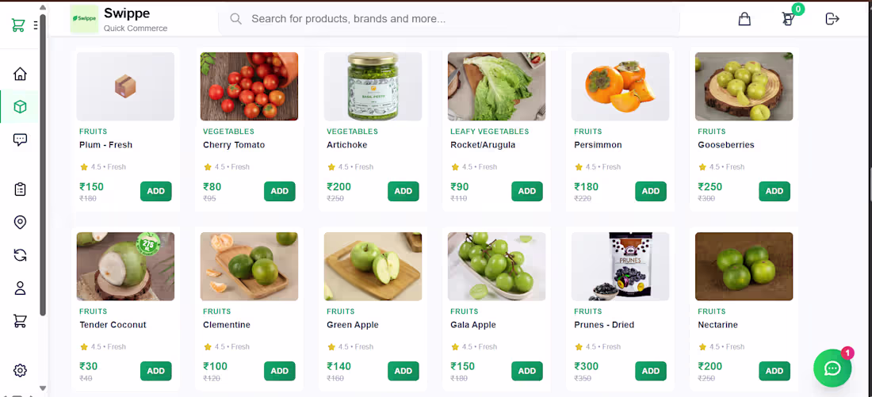Open the user profile icon
872x397 pixels.
(x=21, y=288)
